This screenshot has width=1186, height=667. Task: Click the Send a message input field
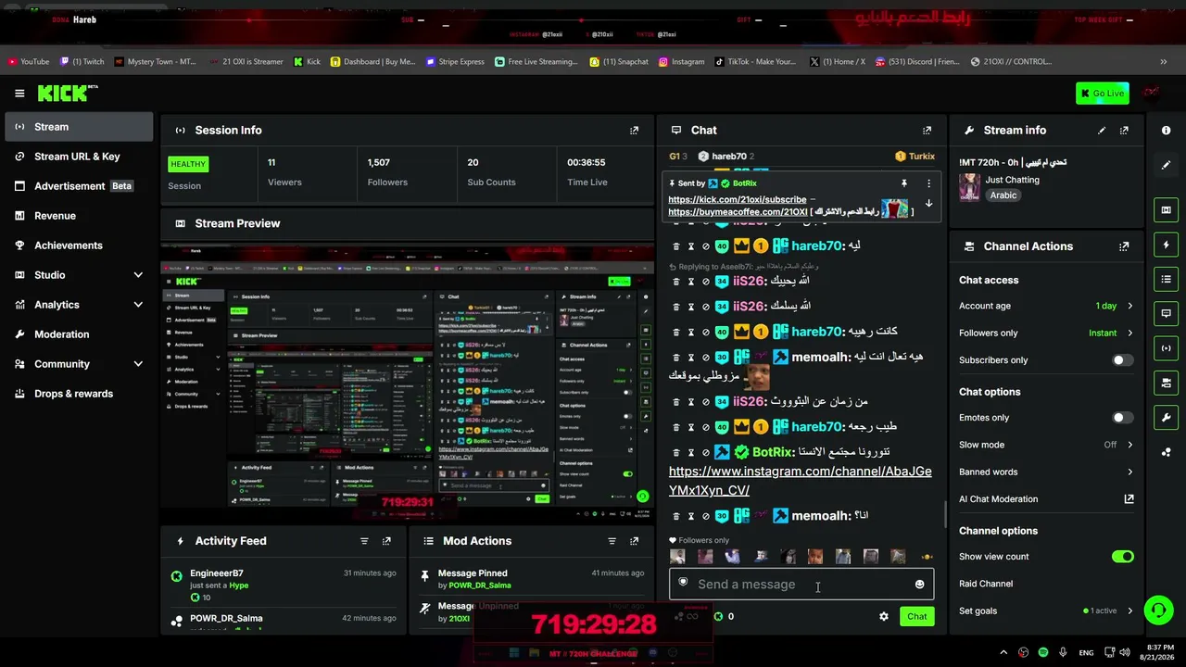801,585
